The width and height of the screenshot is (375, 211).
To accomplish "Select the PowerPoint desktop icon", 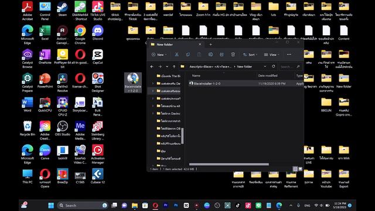I will coord(45,81).
